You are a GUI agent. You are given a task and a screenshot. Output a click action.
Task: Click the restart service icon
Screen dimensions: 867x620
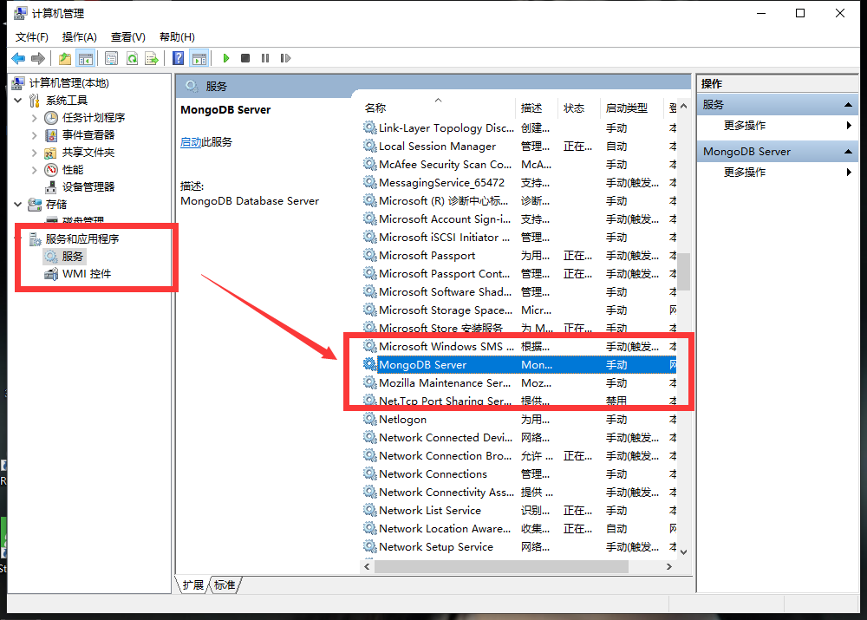(285, 58)
